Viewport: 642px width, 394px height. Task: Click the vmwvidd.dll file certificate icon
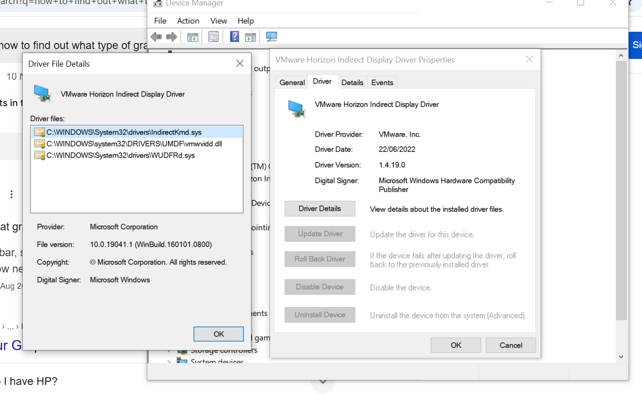[40, 144]
